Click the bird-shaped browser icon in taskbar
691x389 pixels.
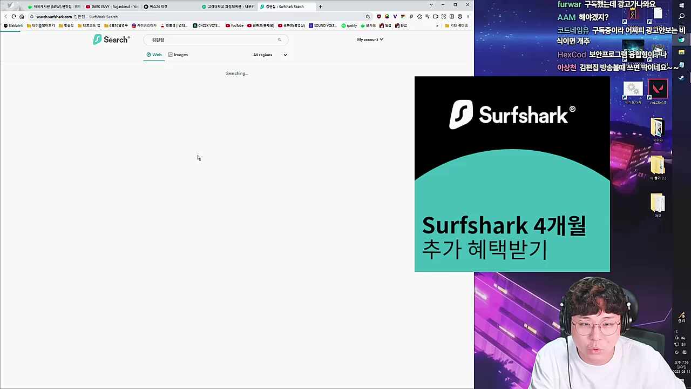pos(681,39)
